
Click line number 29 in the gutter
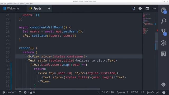coord(8,48)
